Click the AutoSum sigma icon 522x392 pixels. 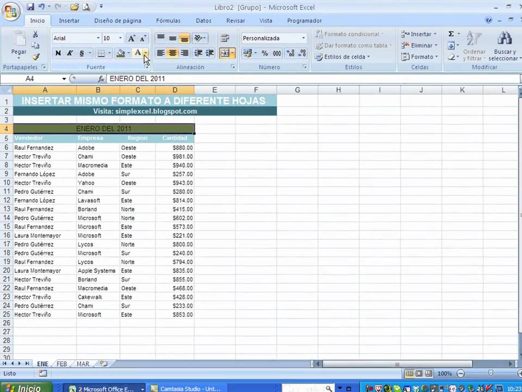point(451,34)
